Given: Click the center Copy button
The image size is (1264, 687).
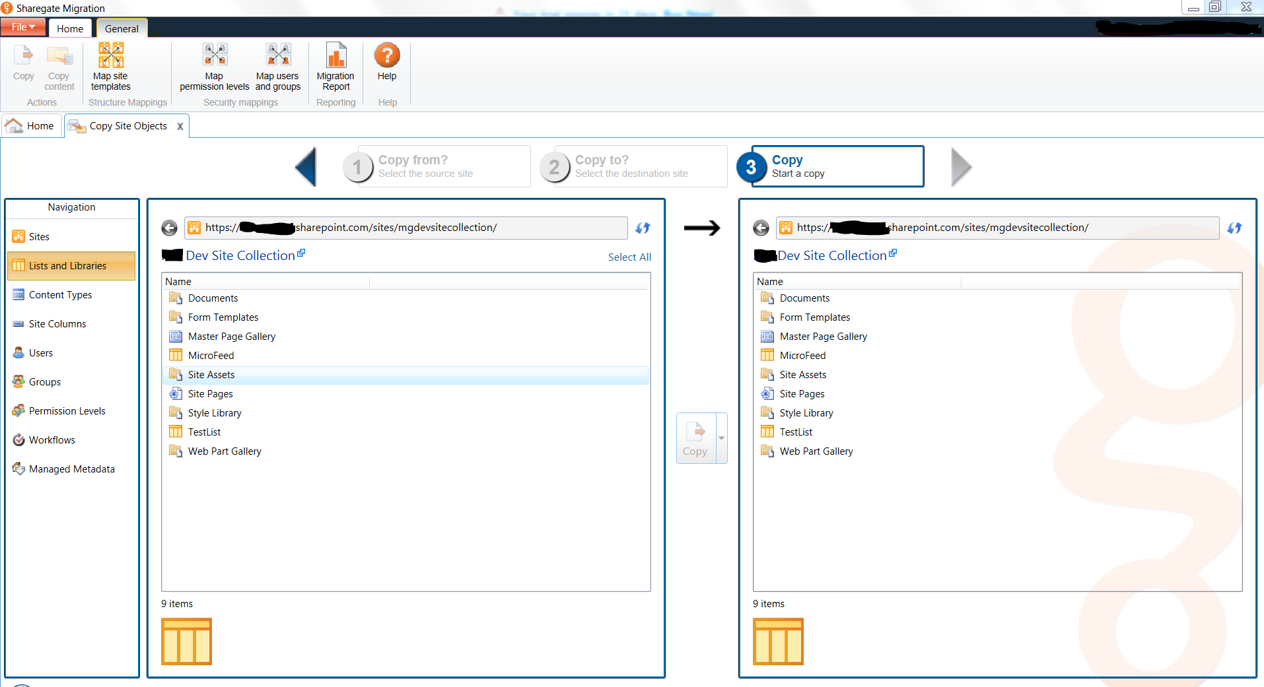Looking at the screenshot, I should (x=696, y=438).
